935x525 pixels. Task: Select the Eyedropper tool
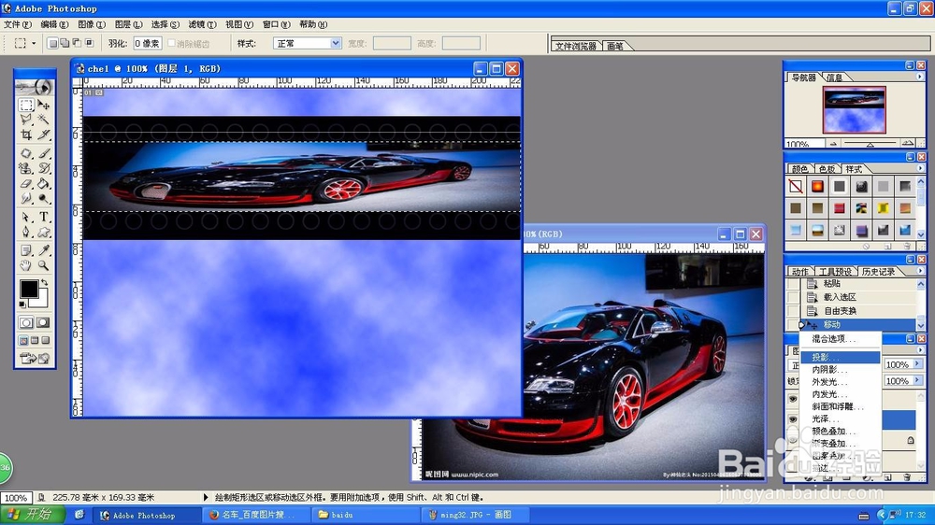(x=44, y=250)
